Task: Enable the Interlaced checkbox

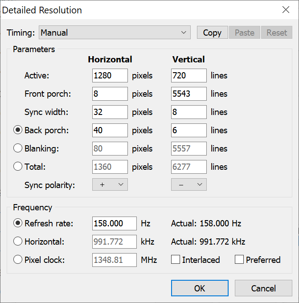Action: pyautogui.click(x=176, y=260)
